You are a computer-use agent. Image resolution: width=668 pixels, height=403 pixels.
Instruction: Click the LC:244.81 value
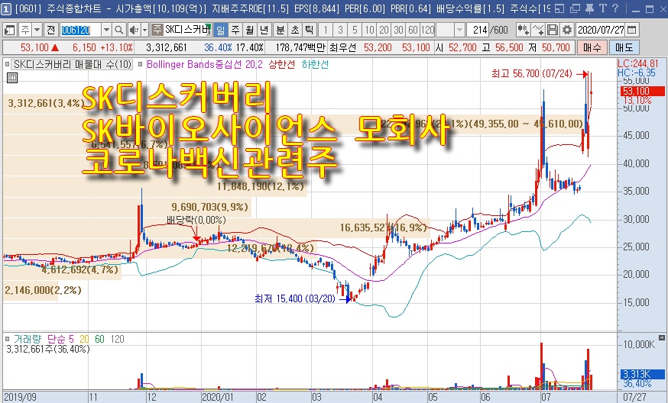(638, 63)
